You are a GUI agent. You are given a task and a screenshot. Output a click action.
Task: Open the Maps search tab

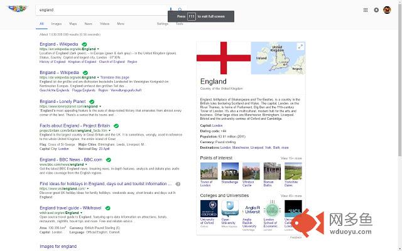coord(73,23)
